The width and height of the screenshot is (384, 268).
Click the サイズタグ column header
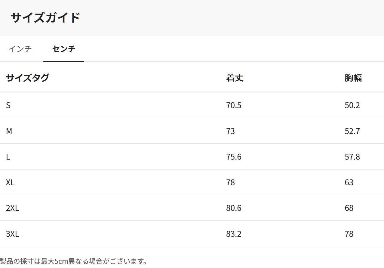[x=27, y=78]
